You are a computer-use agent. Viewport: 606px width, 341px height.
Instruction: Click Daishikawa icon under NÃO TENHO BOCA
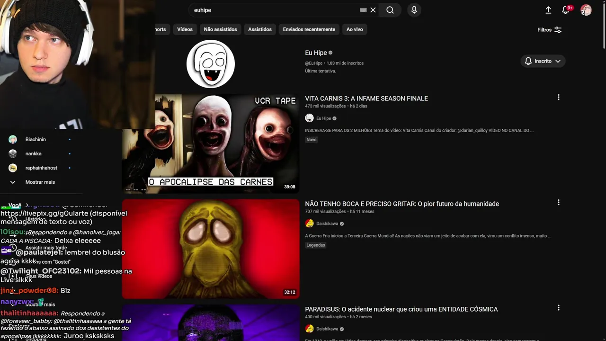pos(309,224)
